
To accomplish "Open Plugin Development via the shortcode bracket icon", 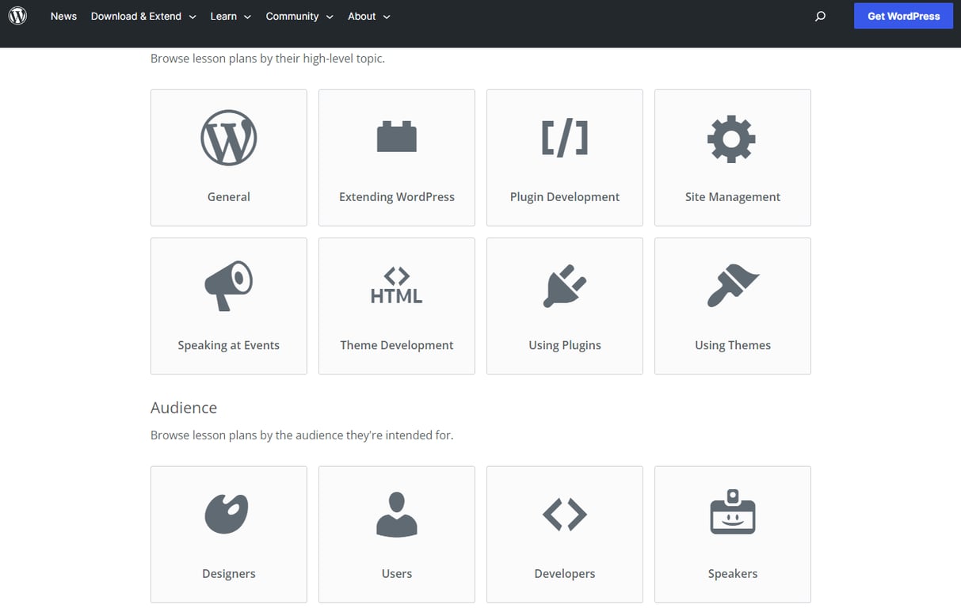I will click(x=564, y=135).
